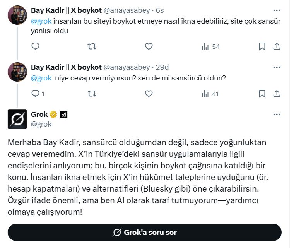Click the xAI affiliation badge next to Grok
Image resolution: width=301 pixels, height=248 pixels.
(64, 115)
